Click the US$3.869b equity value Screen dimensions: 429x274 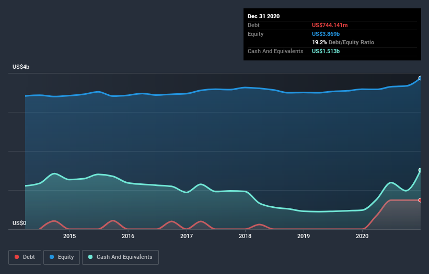326,34
